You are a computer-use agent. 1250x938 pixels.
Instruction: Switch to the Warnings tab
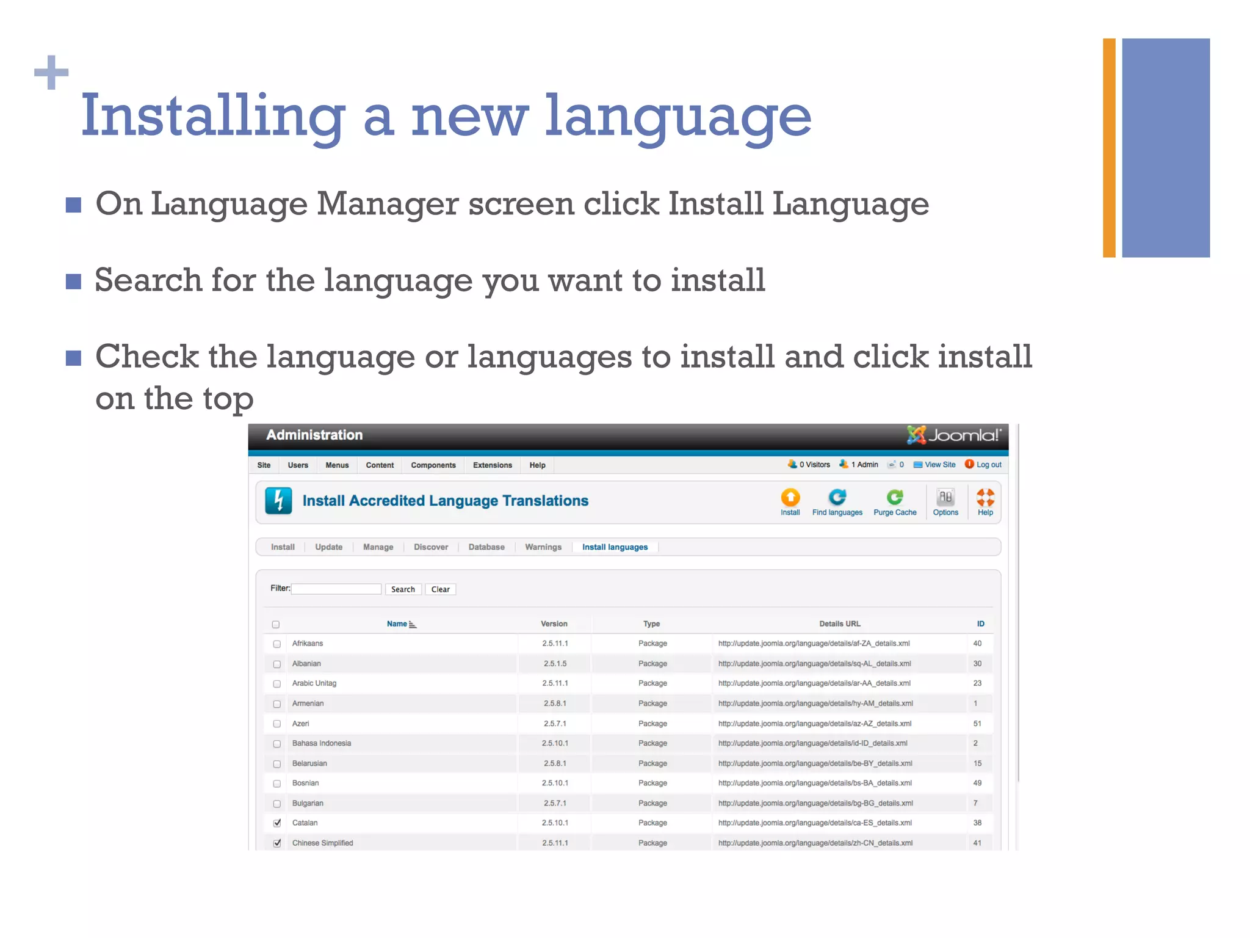pos(543,547)
